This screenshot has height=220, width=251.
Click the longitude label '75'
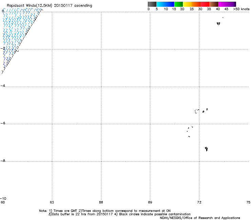click(x=248, y=202)
